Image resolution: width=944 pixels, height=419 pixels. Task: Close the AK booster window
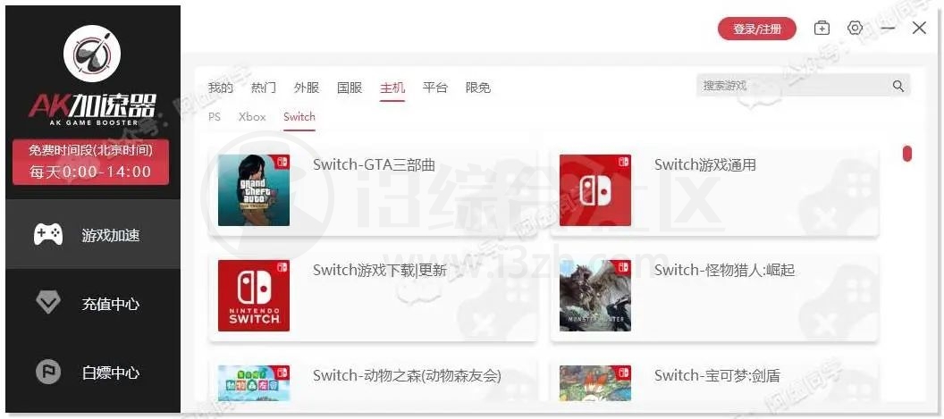point(919,29)
